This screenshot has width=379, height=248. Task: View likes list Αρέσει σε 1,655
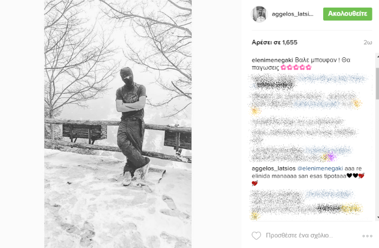pos(275,42)
